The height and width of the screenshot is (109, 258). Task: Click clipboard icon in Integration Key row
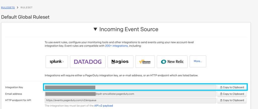[221, 87]
